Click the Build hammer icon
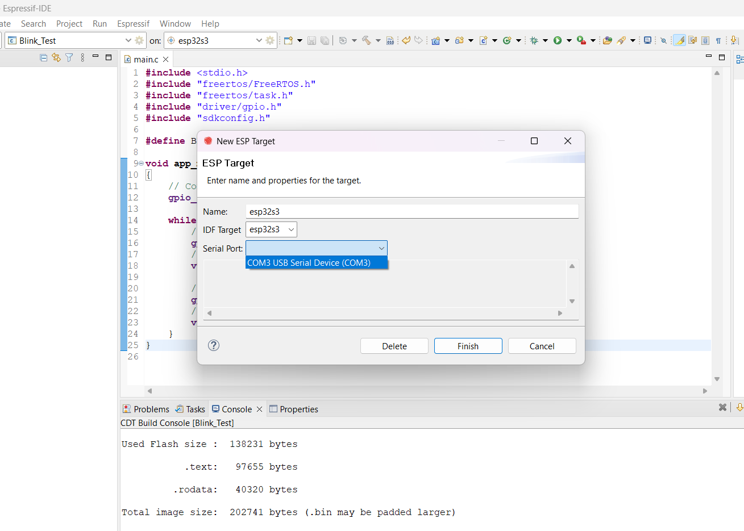The width and height of the screenshot is (744, 531). (367, 40)
